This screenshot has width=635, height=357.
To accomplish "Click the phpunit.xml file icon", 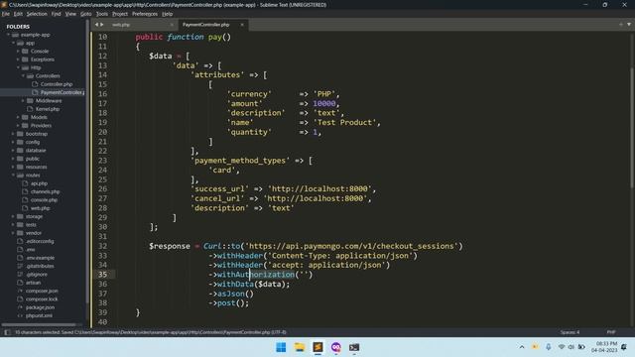I will pos(20,315).
